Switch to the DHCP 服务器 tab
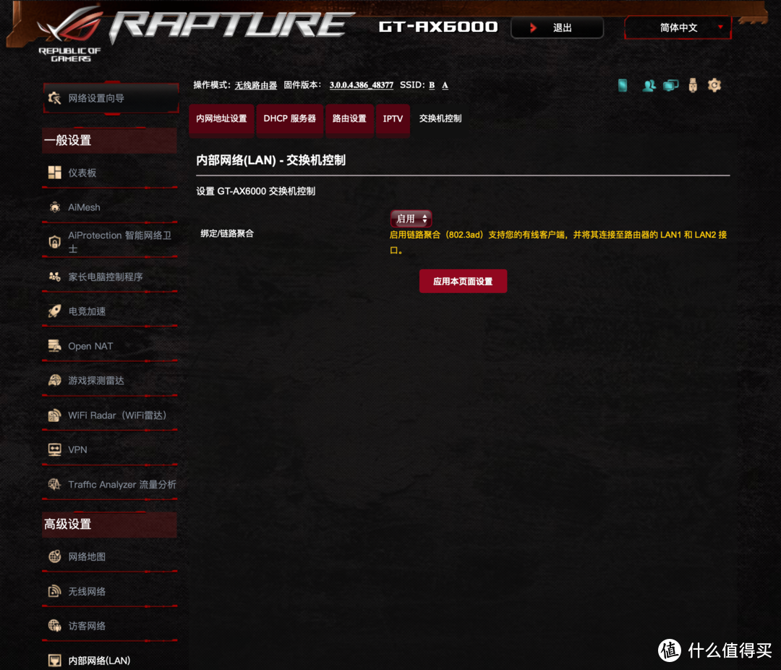This screenshot has height=670, width=781. pyautogui.click(x=290, y=119)
